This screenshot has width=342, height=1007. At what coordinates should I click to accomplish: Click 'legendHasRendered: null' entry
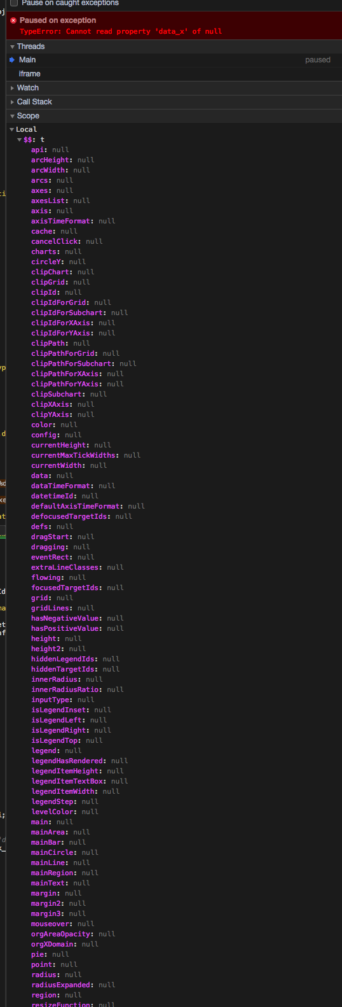(x=79, y=761)
